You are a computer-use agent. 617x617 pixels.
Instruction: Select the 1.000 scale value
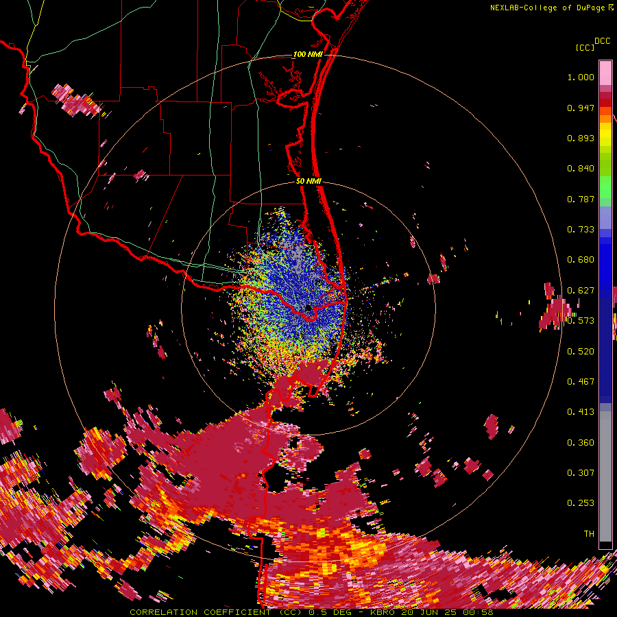click(x=581, y=77)
